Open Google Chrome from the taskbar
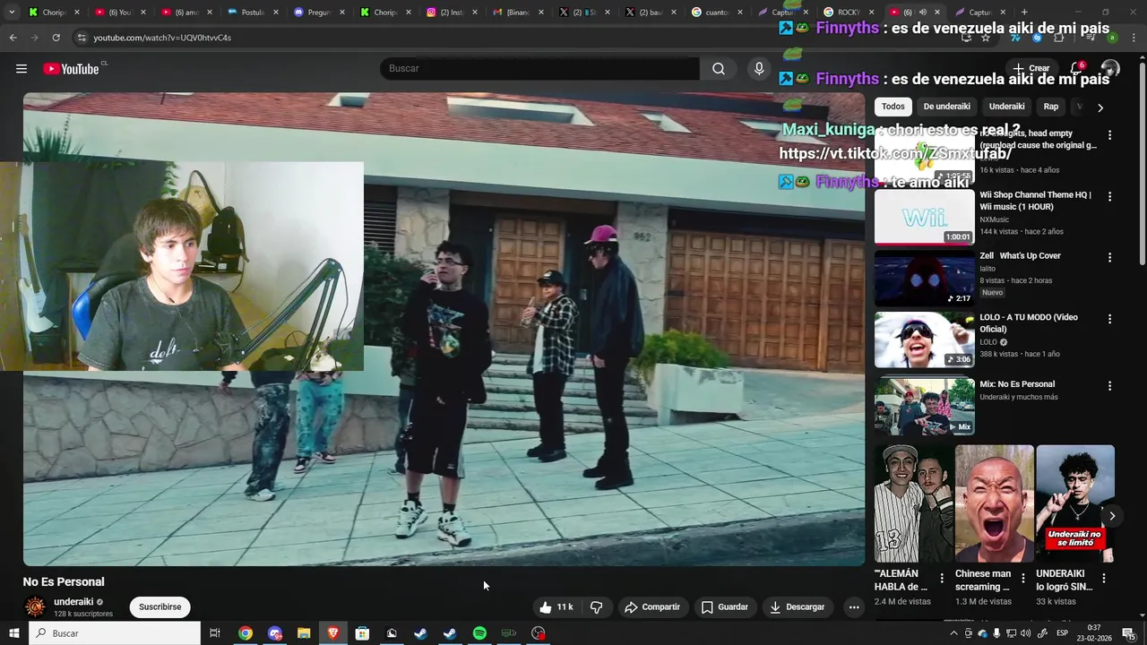The width and height of the screenshot is (1147, 645). click(x=245, y=633)
